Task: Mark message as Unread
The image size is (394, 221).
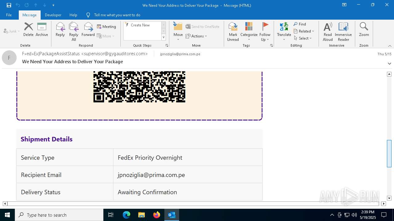Action: (233, 31)
